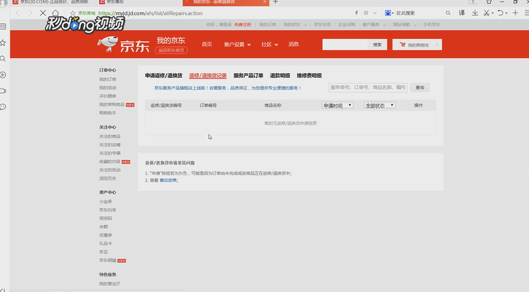The image size is (529, 292).
Task: Open the 账户设置 dropdown menu
Action: [237, 45]
